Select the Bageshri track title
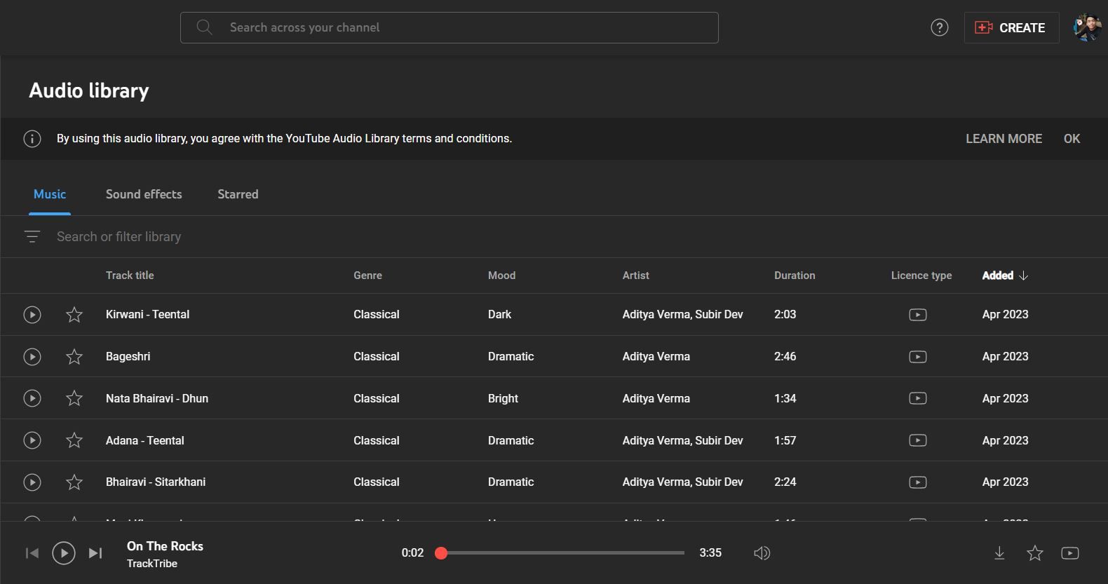This screenshot has height=584, width=1108. pyautogui.click(x=128, y=357)
